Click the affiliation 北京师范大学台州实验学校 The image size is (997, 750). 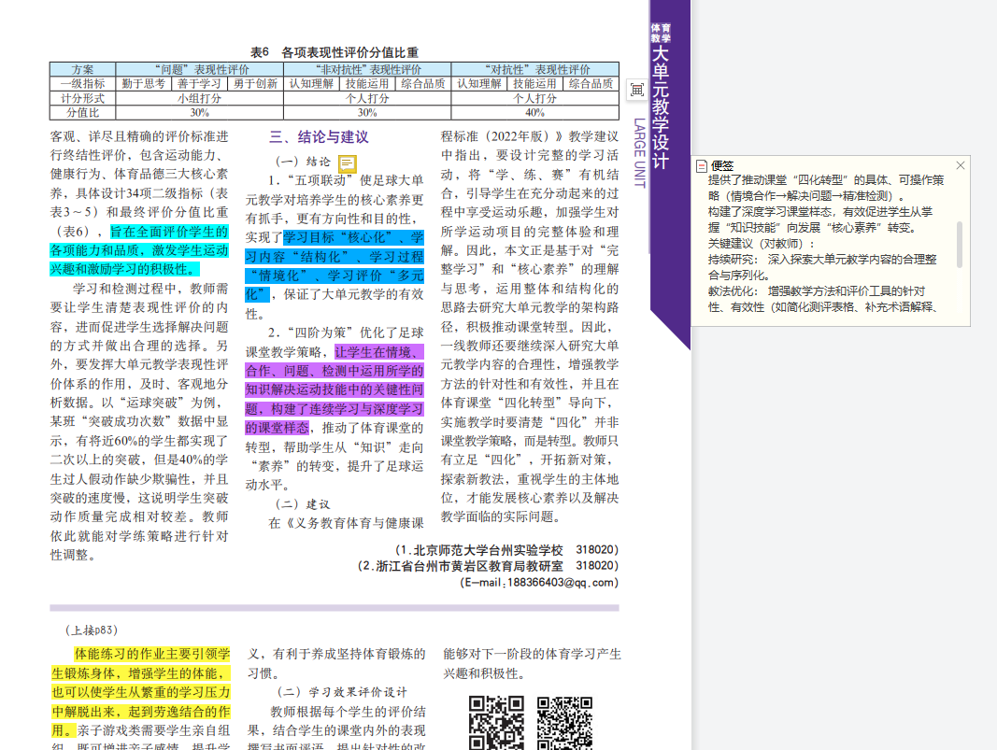(489, 550)
